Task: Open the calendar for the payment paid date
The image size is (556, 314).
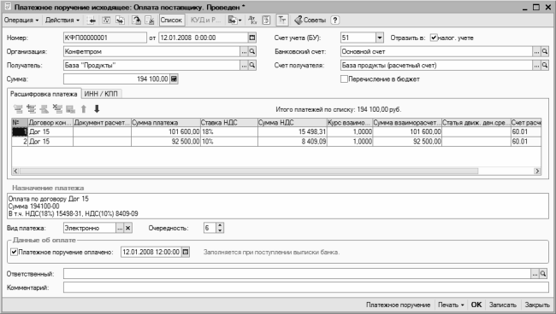Action: [x=186, y=252]
